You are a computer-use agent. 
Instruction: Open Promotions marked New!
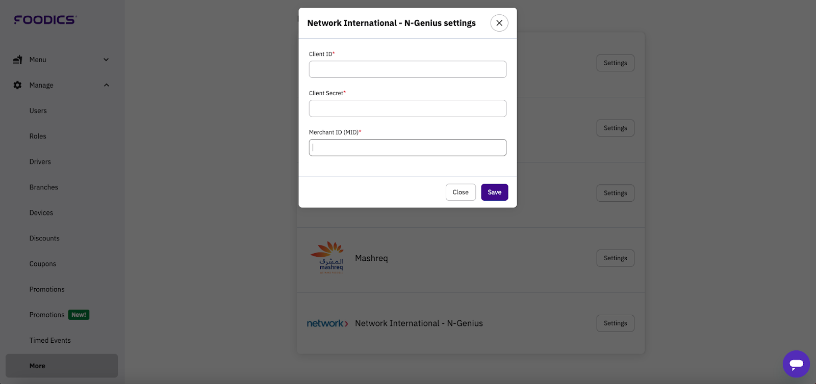pyautogui.click(x=47, y=315)
